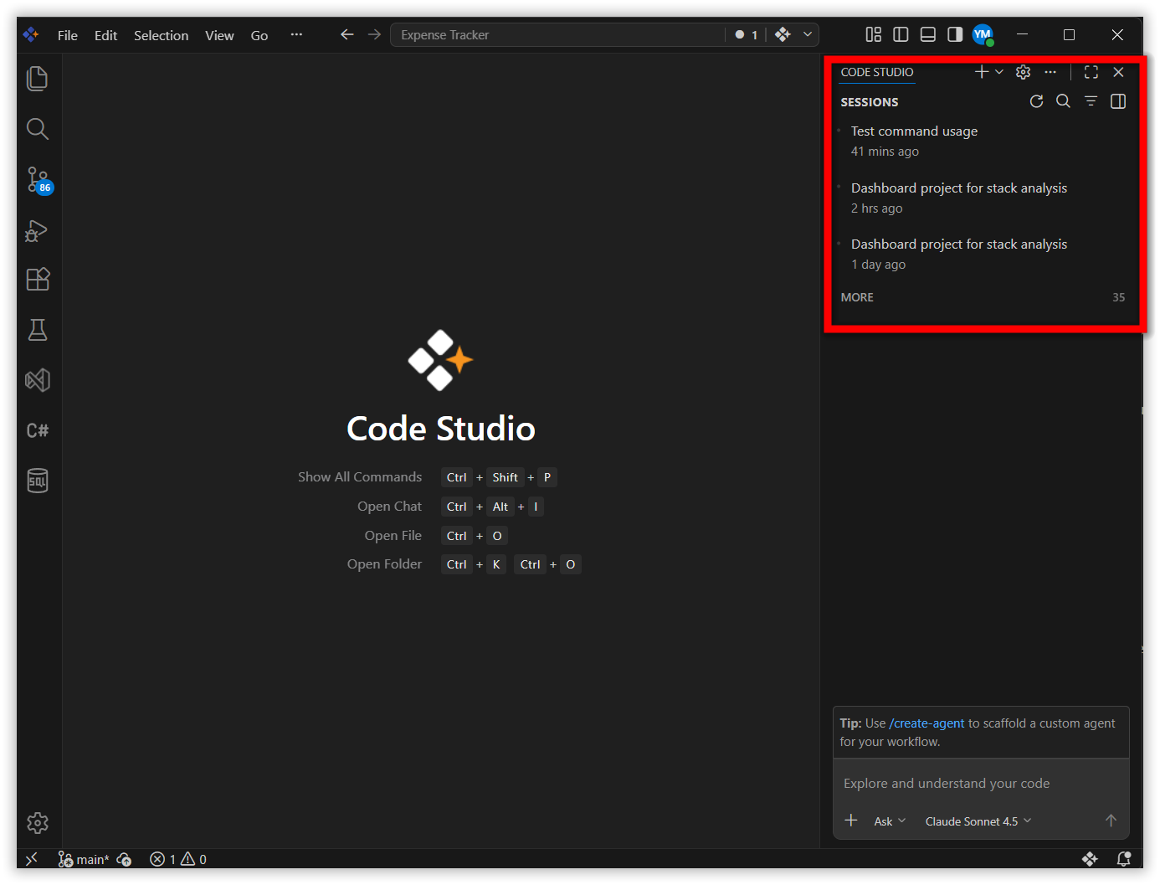Open the Extensions view

pyautogui.click(x=38, y=280)
